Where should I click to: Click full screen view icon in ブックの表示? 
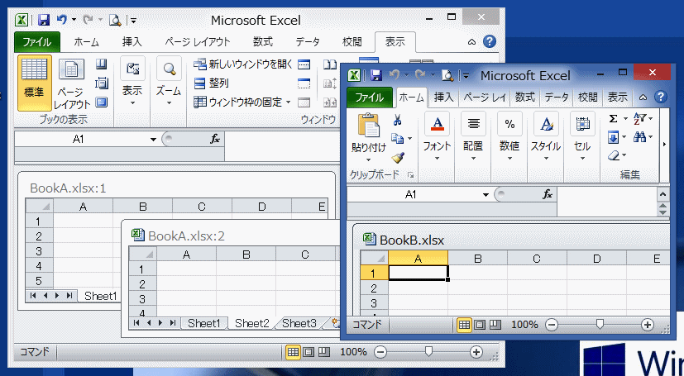tap(101, 102)
